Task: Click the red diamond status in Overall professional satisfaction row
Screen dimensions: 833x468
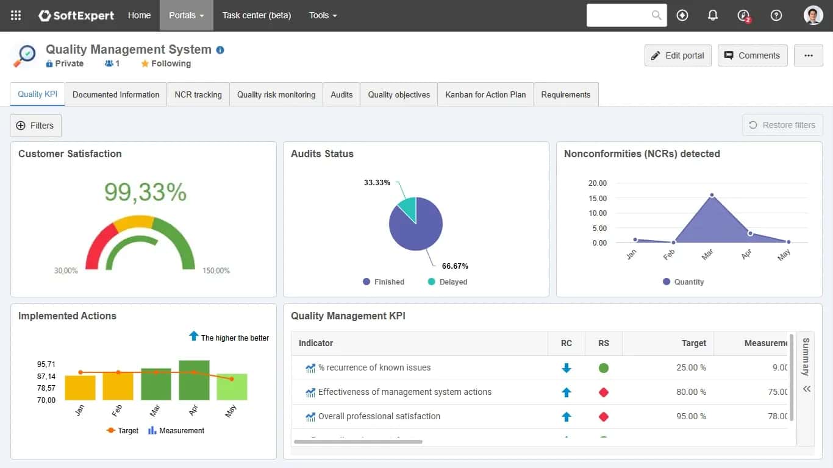Action: coord(604,417)
